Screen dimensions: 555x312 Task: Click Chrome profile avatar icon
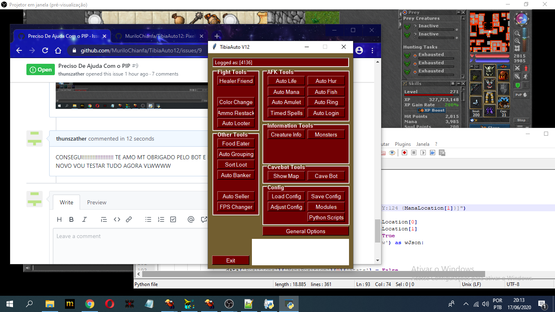[359, 50]
